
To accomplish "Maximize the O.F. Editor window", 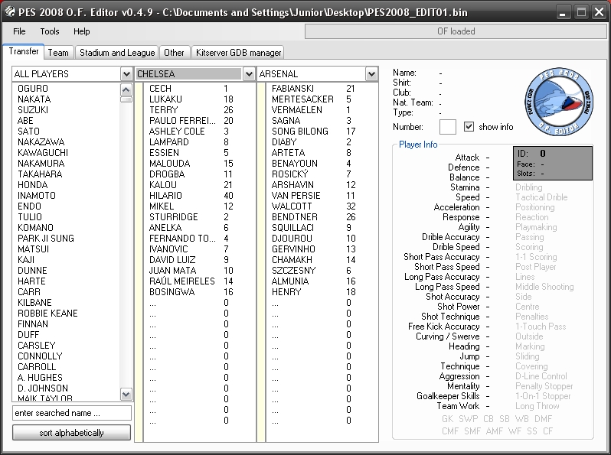I will click(x=581, y=12).
